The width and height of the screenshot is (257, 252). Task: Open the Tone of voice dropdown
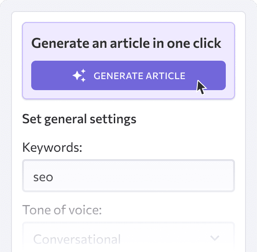pos(128,237)
